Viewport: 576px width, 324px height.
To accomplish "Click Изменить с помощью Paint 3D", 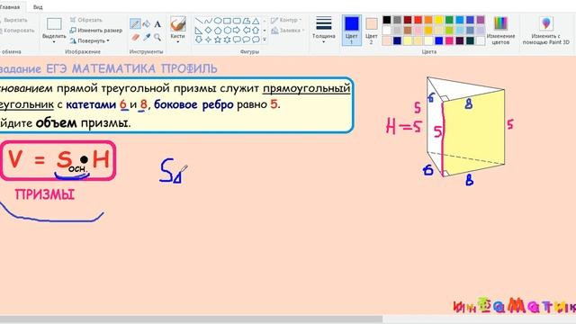I will pos(546,31).
